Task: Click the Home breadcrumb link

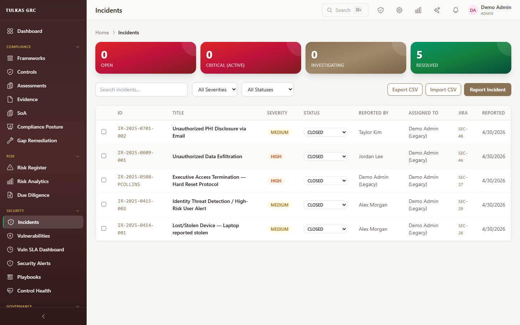Action: coord(102,32)
